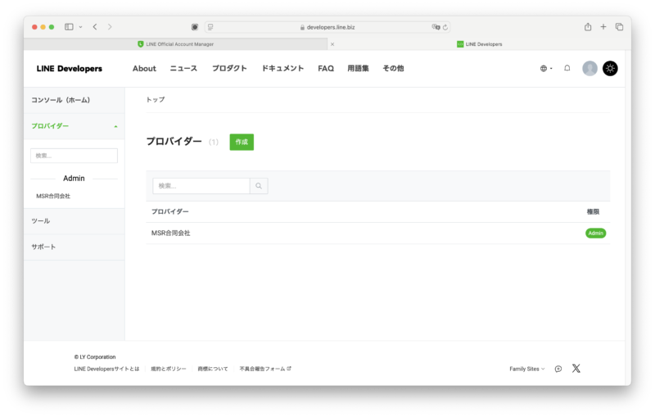Click the developers.line.biz address bar
The width and height of the screenshot is (655, 417).
click(327, 27)
